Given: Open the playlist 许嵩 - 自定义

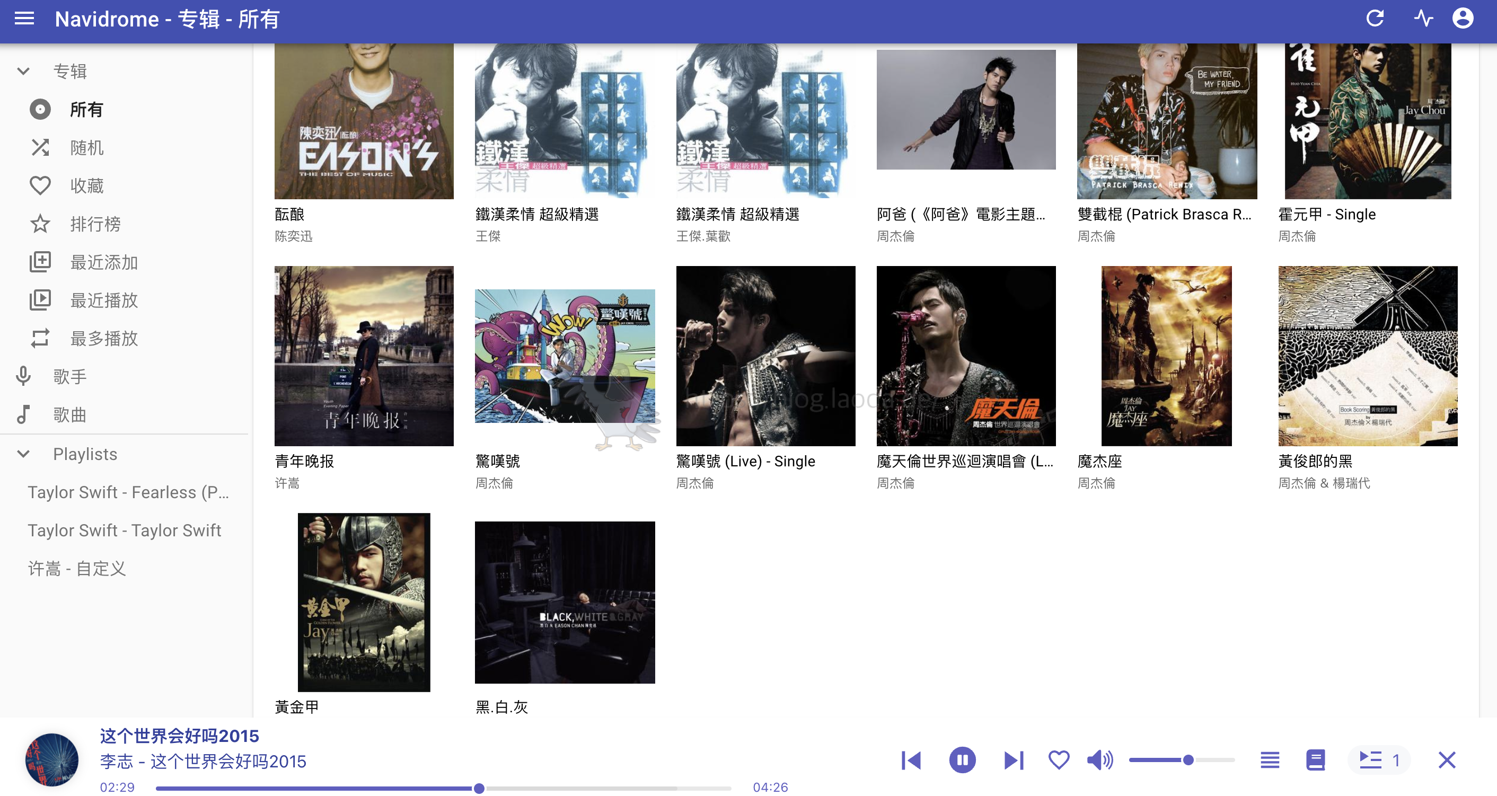Looking at the screenshot, I should 77,568.
